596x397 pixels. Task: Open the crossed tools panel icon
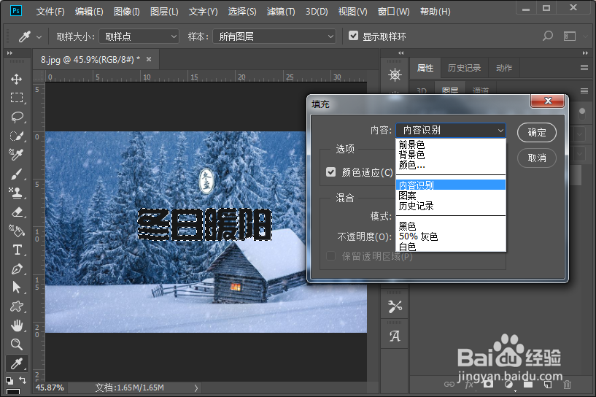(395, 307)
